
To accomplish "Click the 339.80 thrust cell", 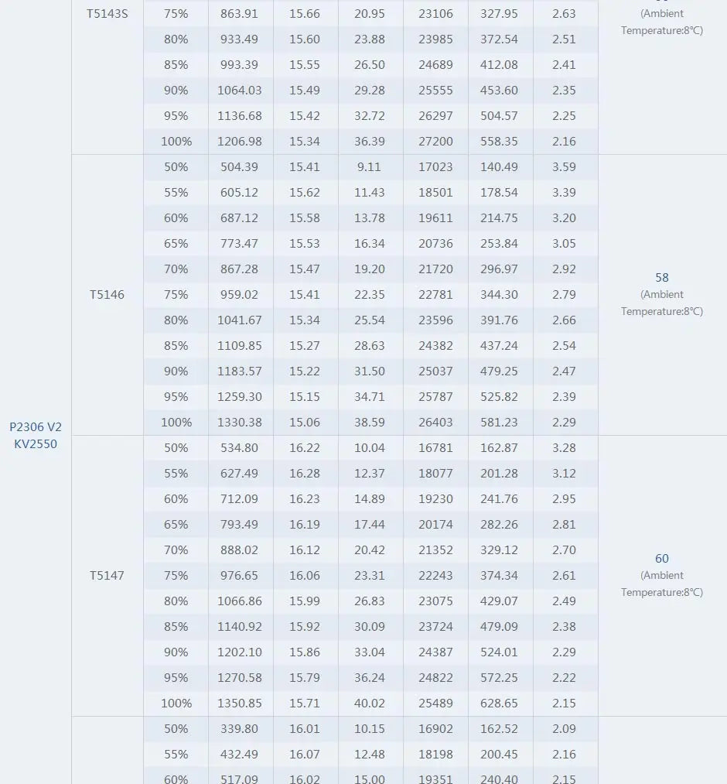I will point(240,729).
